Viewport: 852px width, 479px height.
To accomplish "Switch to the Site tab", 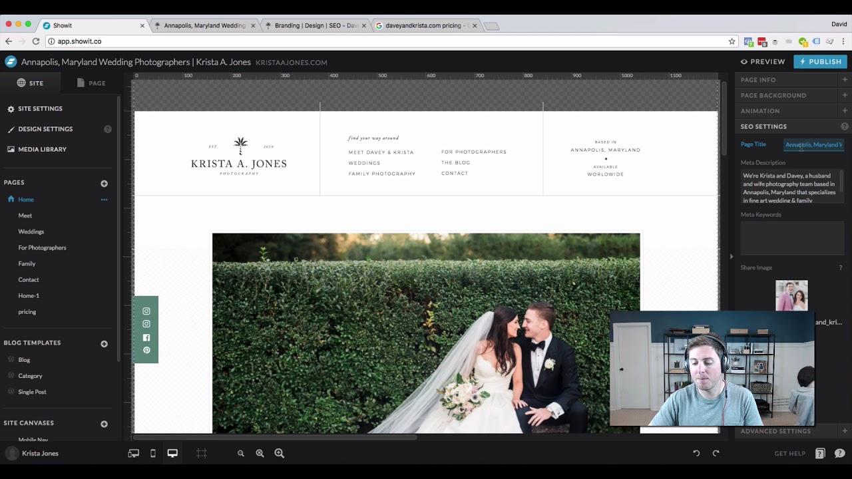I will pyautogui.click(x=30, y=83).
